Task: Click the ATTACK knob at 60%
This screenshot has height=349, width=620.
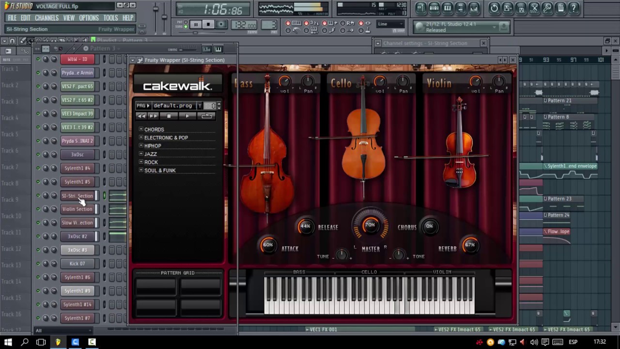Action: coord(268,245)
